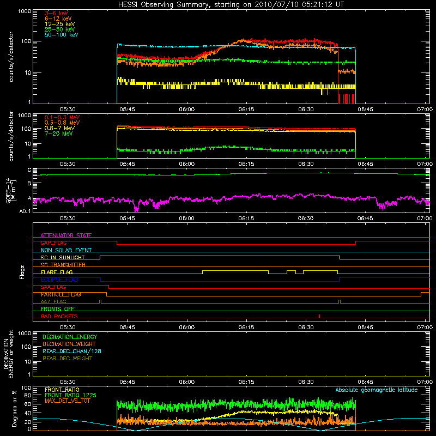Image resolution: width=436 pixels, height=436 pixels.
Task: Select the REAR_DEC_WEIGHT legend label
Action: point(67,359)
